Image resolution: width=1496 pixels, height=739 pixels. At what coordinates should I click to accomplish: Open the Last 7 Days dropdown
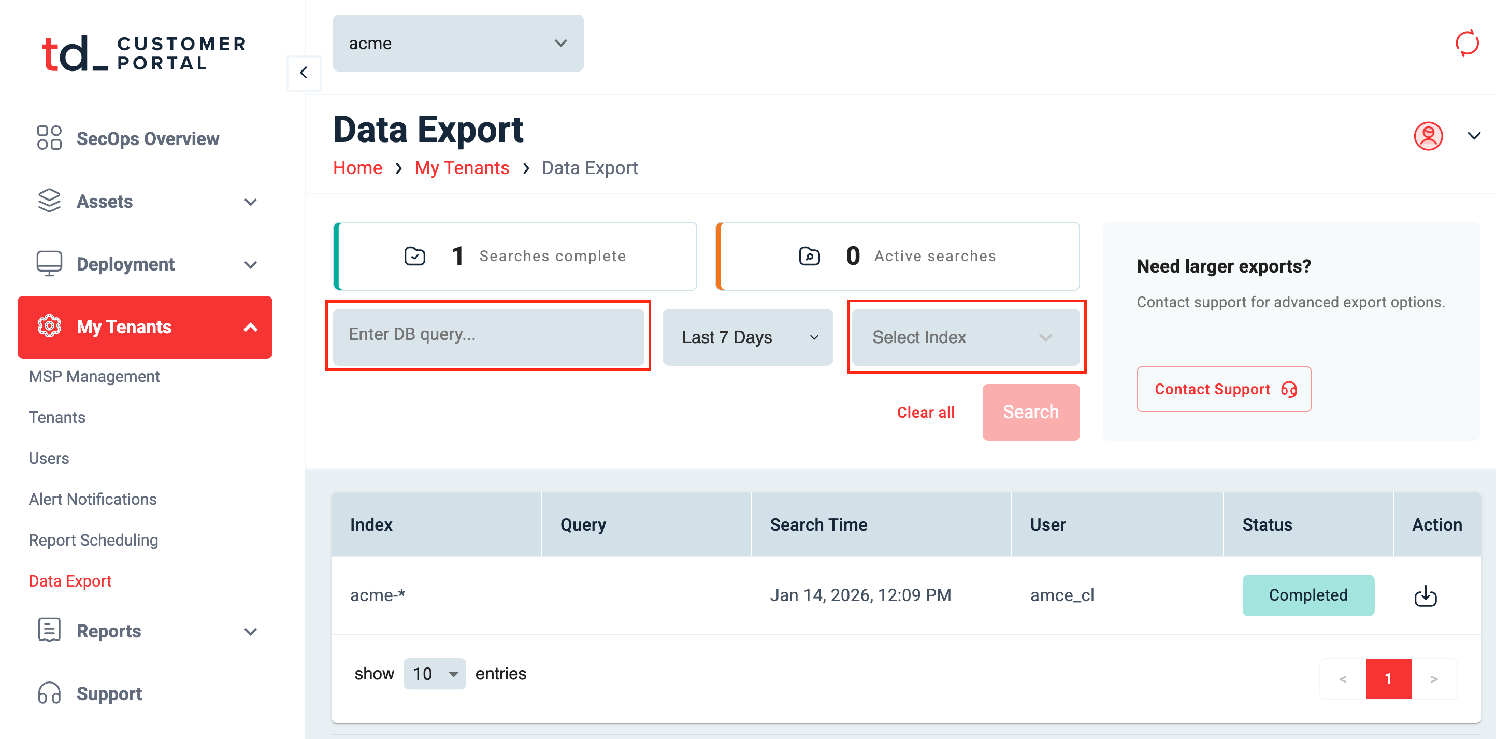point(748,337)
